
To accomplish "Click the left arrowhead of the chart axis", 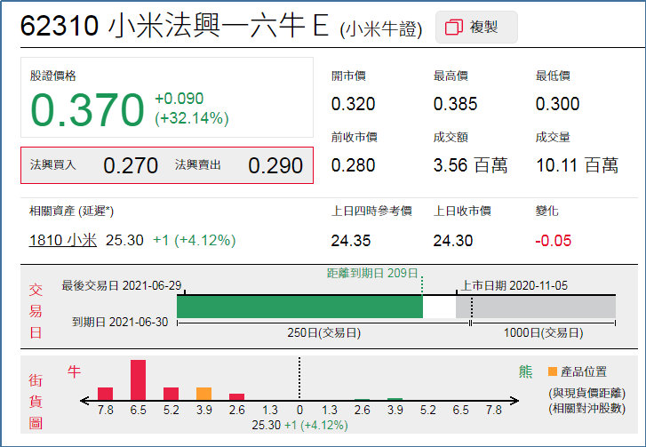I will click(84, 401).
